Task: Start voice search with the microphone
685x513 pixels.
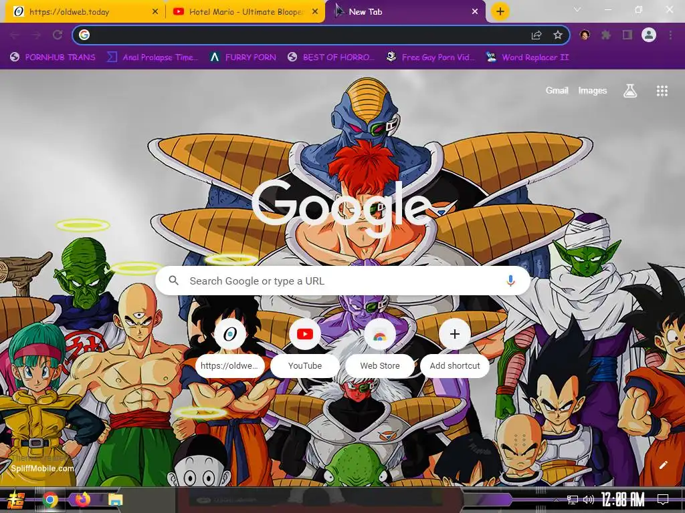Action: (x=510, y=281)
